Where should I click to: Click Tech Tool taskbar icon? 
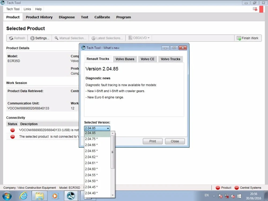coord(71,196)
